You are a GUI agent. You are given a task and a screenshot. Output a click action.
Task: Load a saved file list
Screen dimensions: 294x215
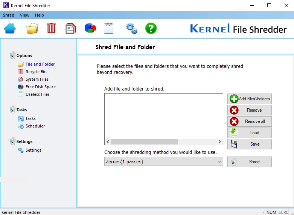click(249, 133)
